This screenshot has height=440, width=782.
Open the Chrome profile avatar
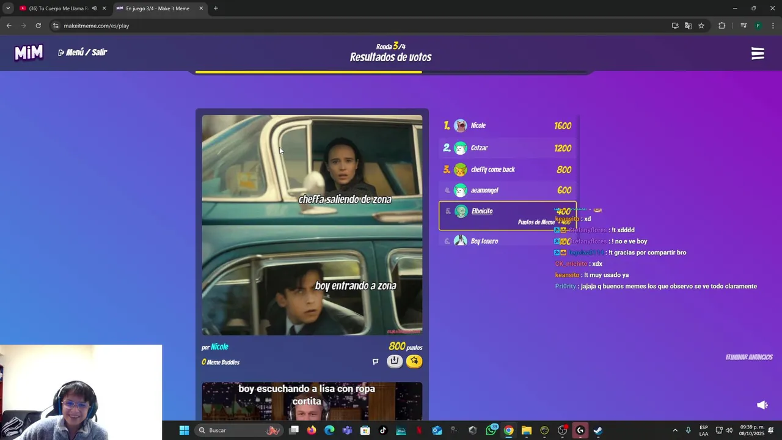coord(758,26)
